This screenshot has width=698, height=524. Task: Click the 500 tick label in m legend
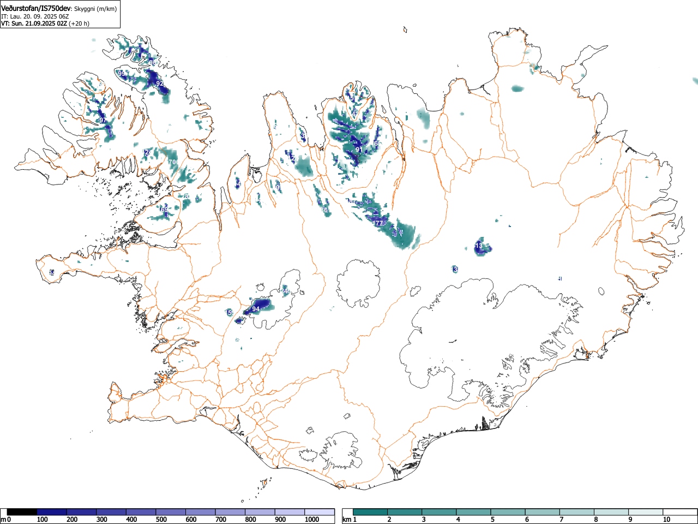tap(161, 520)
